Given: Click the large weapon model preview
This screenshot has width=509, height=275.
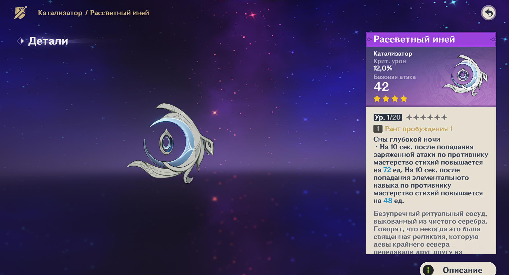Looking at the screenshot, I should 170,143.
